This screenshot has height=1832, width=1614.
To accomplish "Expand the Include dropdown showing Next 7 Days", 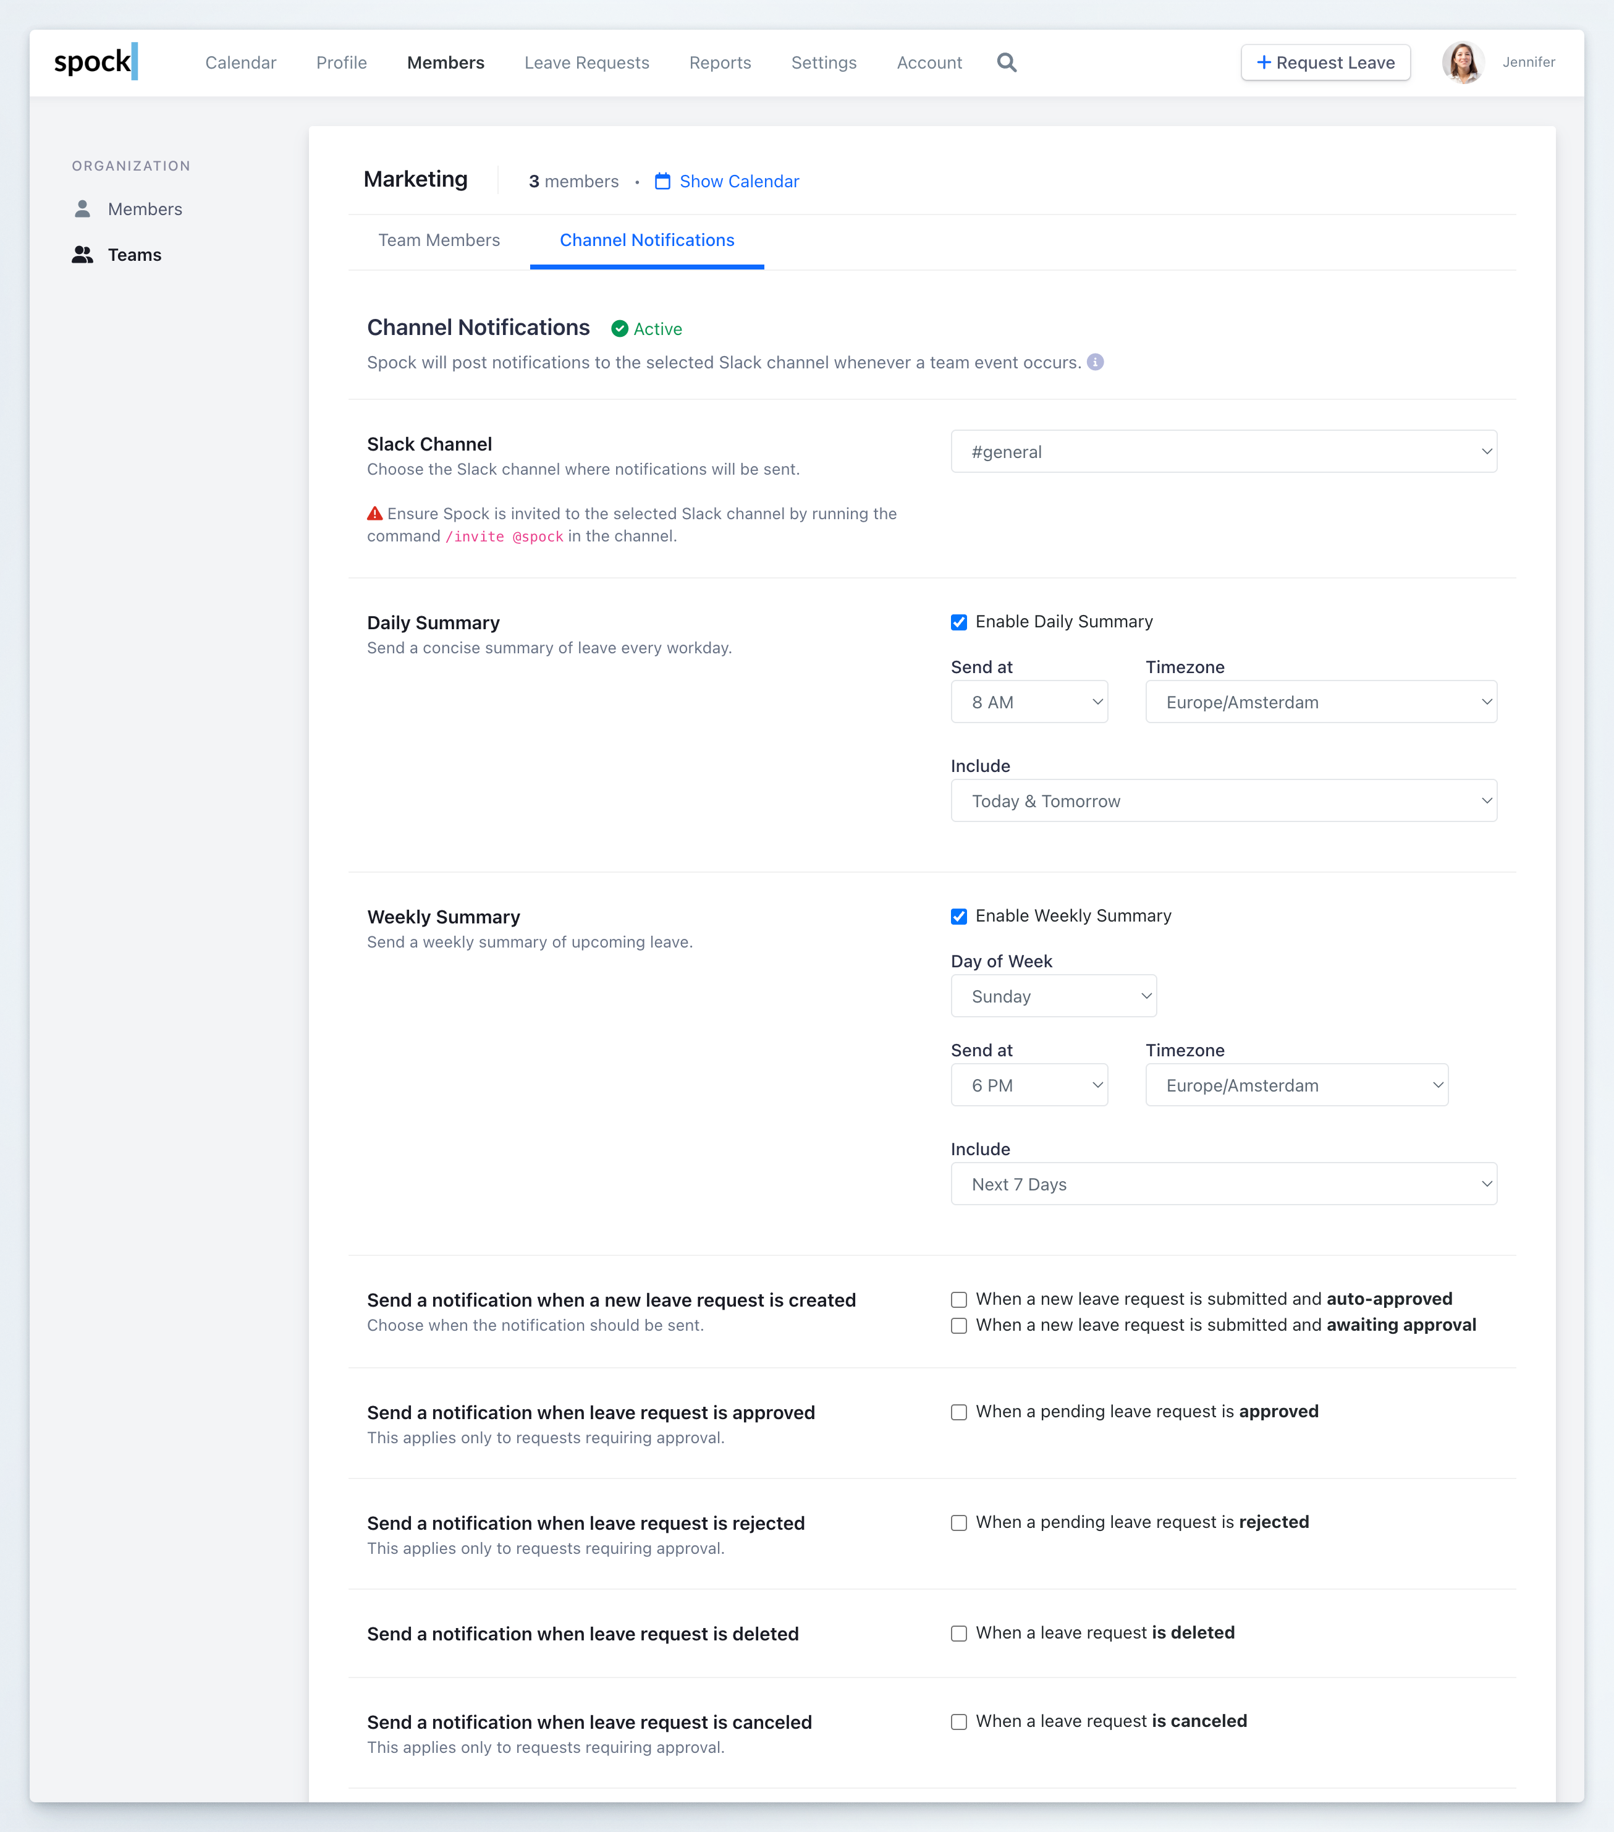I will tap(1223, 1183).
